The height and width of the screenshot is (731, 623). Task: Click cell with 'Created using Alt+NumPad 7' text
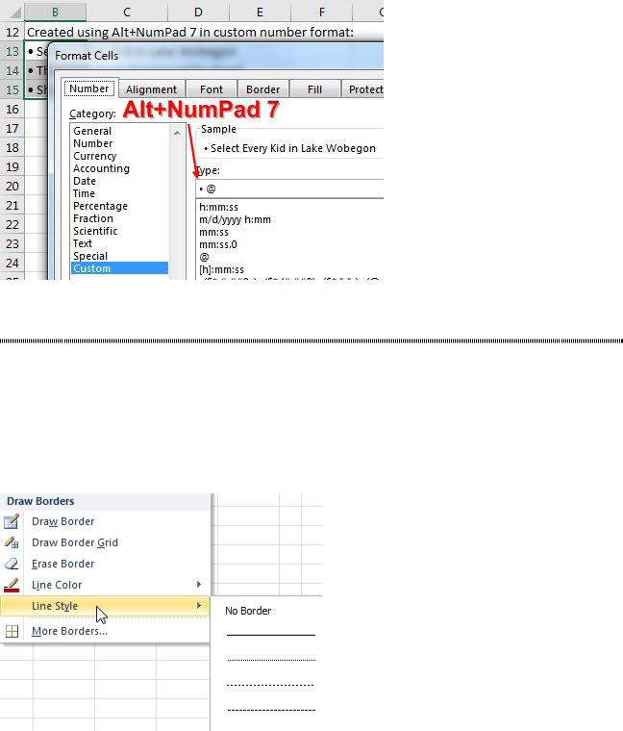pyautogui.click(x=190, y=32)
